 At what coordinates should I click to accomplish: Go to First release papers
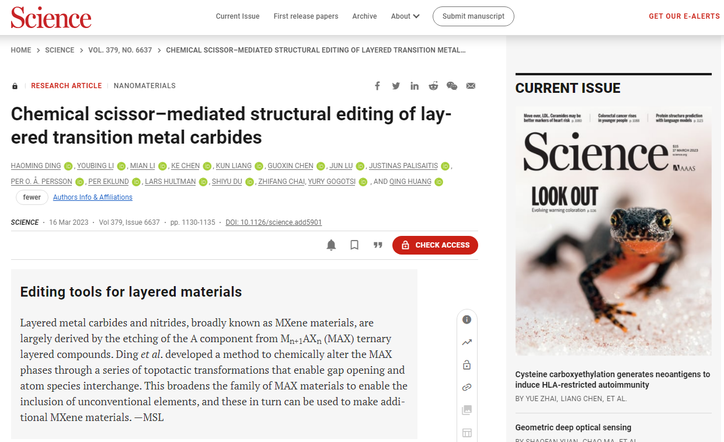tap(306, 16)
